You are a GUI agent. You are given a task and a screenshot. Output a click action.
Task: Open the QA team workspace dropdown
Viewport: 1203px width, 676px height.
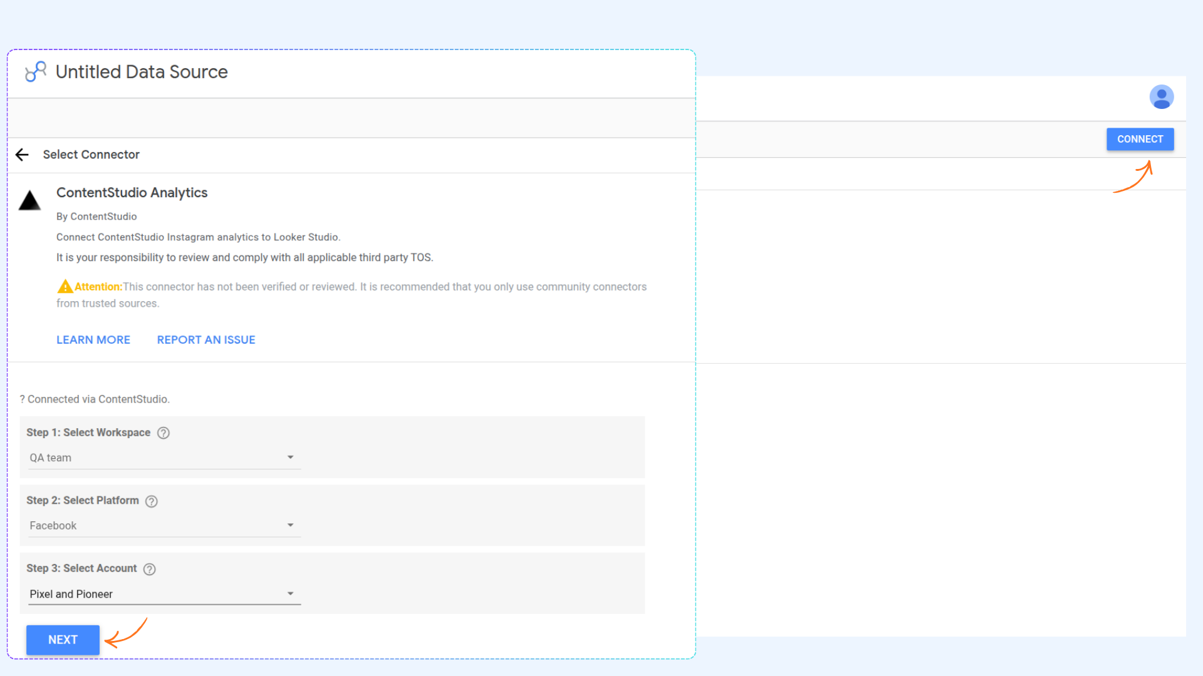click(164, 458)
